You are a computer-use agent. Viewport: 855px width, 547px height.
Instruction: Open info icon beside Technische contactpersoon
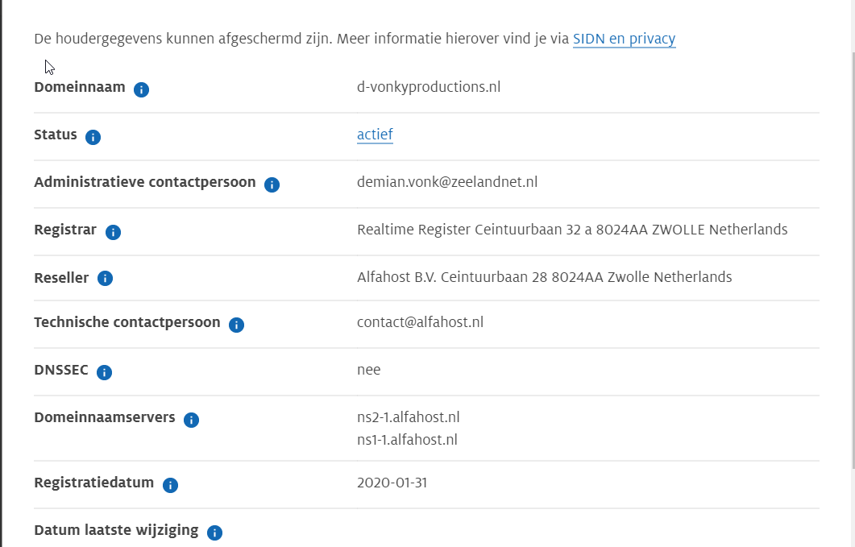pos(237,325)
